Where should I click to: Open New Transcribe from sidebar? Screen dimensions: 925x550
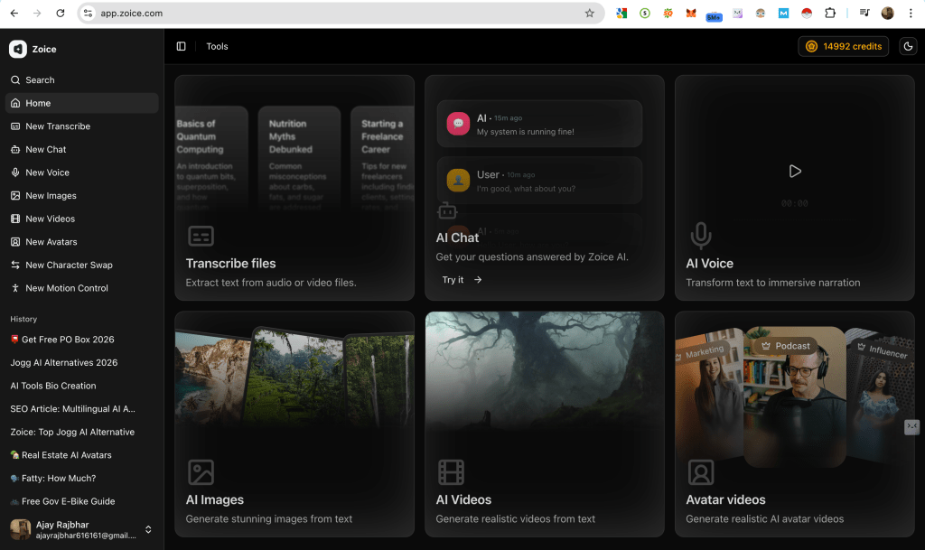[58, 126]
